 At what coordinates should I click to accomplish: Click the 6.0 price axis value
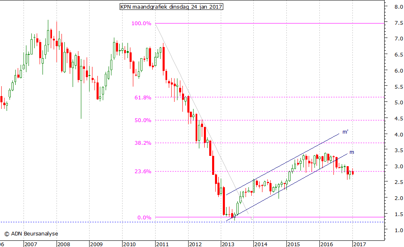click(399, 71)
